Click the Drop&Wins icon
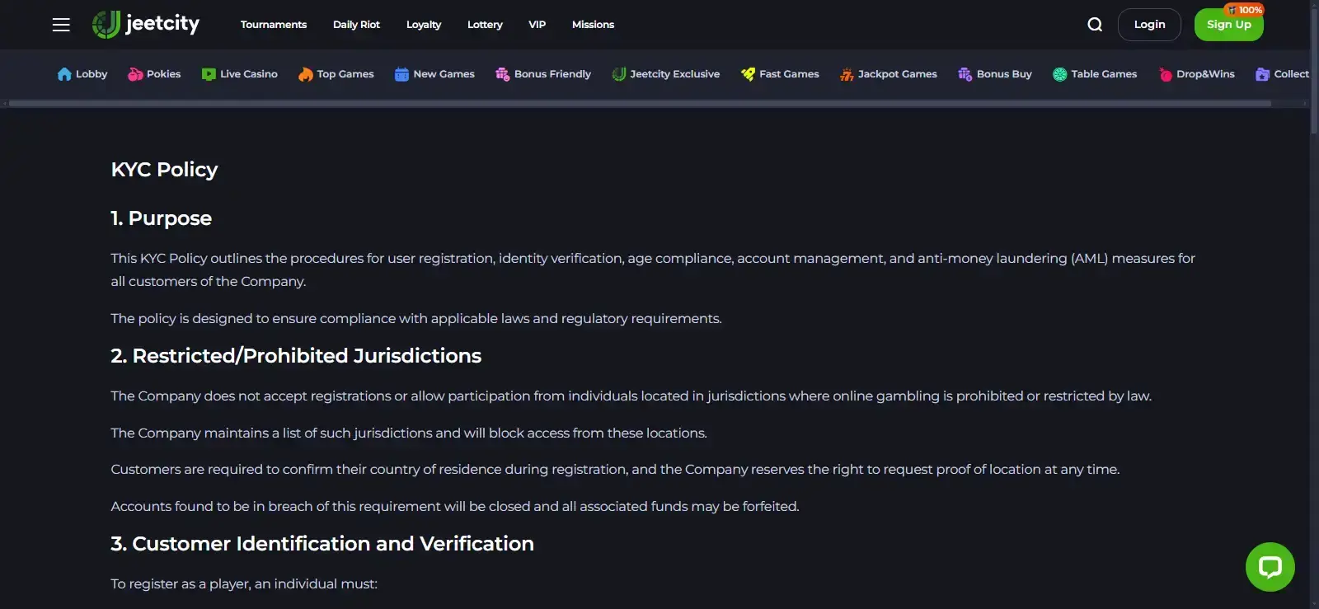 [x=1166, y=74]
